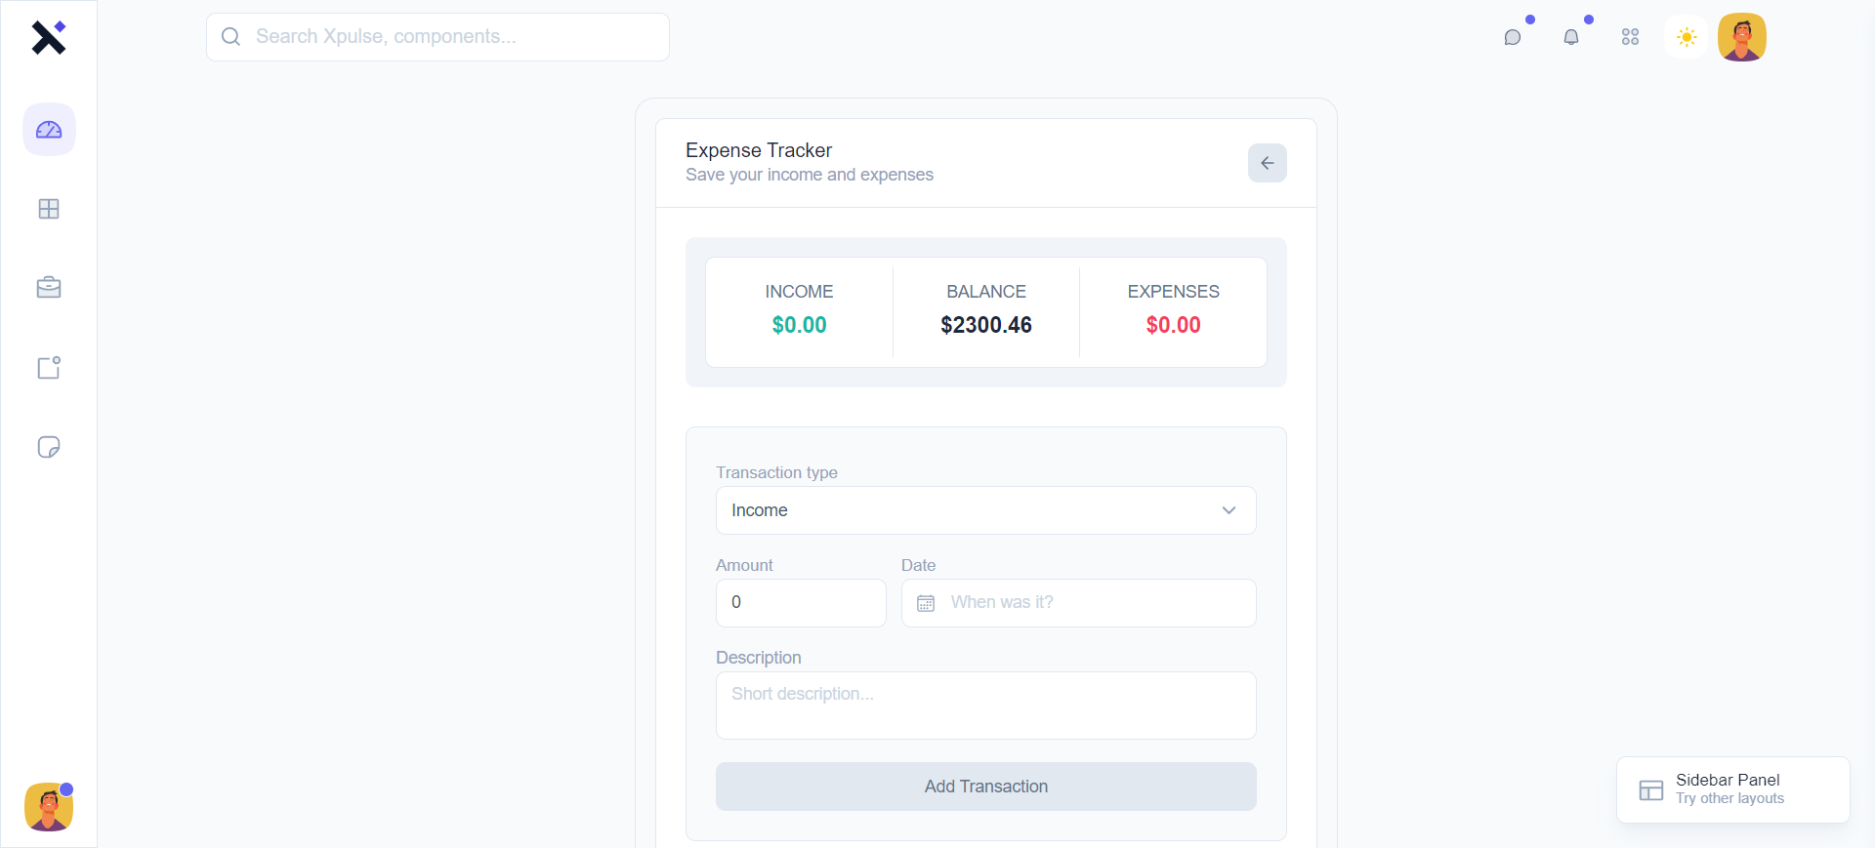
Task: Open the briefcase sidebar icon
Action: 49,288
